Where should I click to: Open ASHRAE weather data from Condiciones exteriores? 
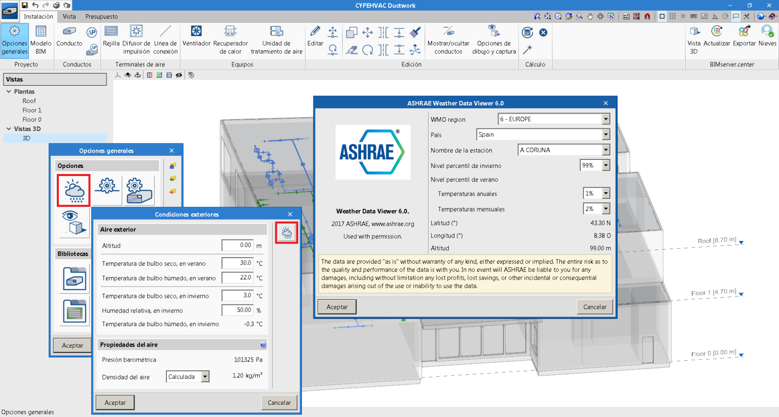pos(286,232)
